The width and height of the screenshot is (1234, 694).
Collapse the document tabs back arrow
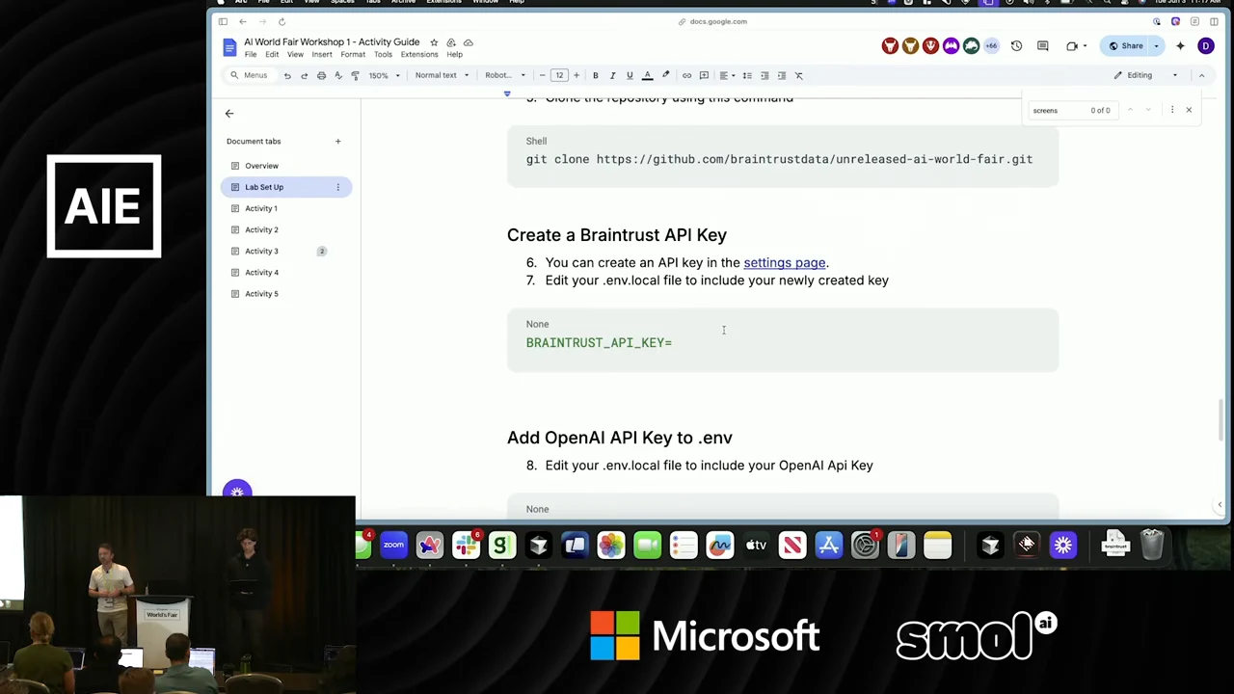[x=229, y=114]
